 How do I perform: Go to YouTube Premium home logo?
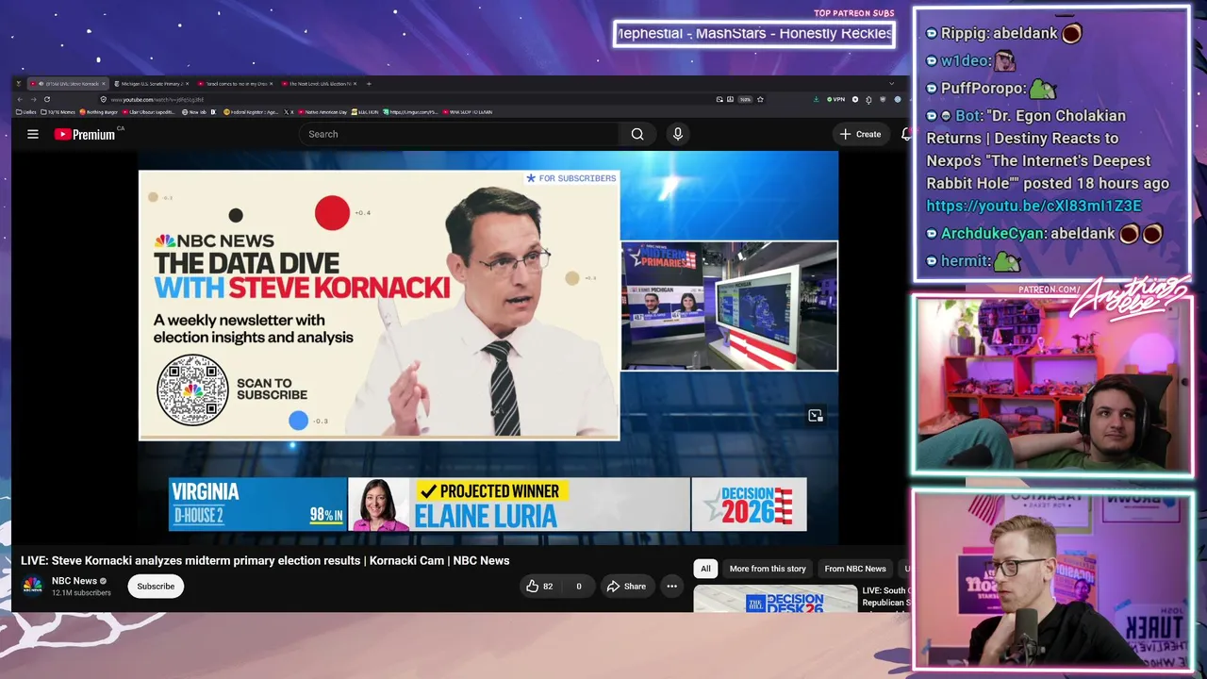[x=85, y=135]
